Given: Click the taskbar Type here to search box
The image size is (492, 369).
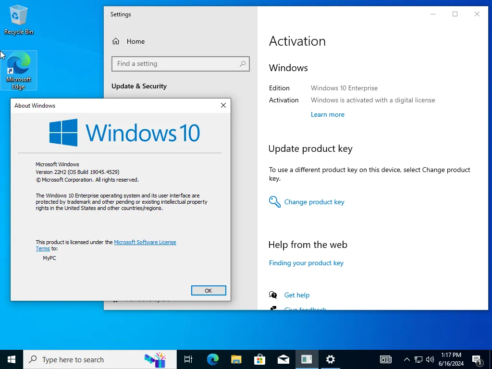Looking at the screenshot, I should pyautogui.click(x=100, y=359).
